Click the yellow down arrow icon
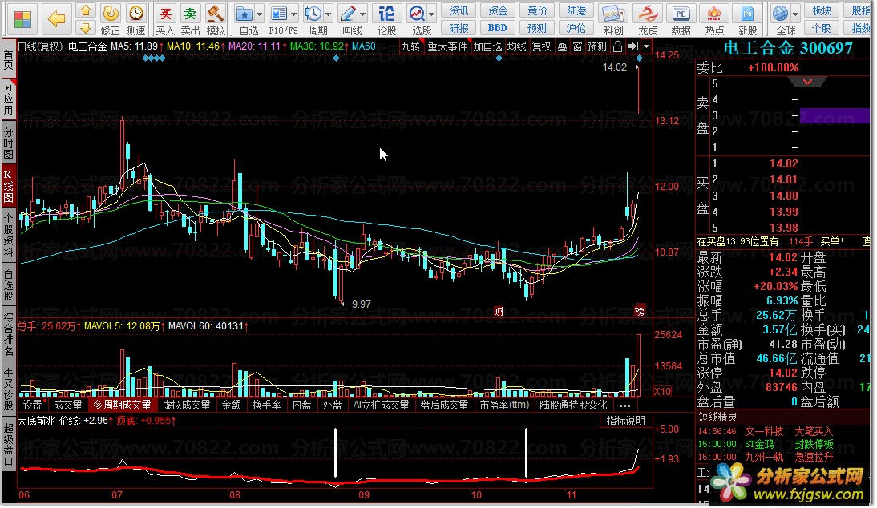This screenshot has width=877, height=508. click(86, 27)
